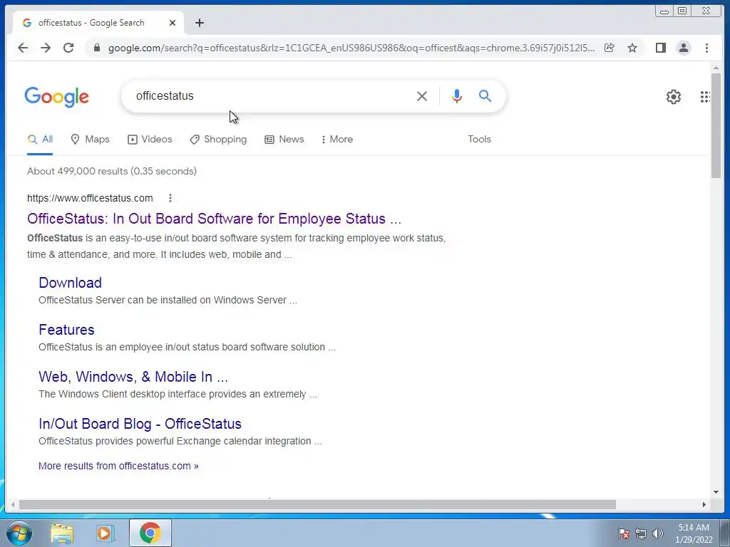730x547 pixels.
Task: Open the search Tools options
Action: (x=480, y=139)
